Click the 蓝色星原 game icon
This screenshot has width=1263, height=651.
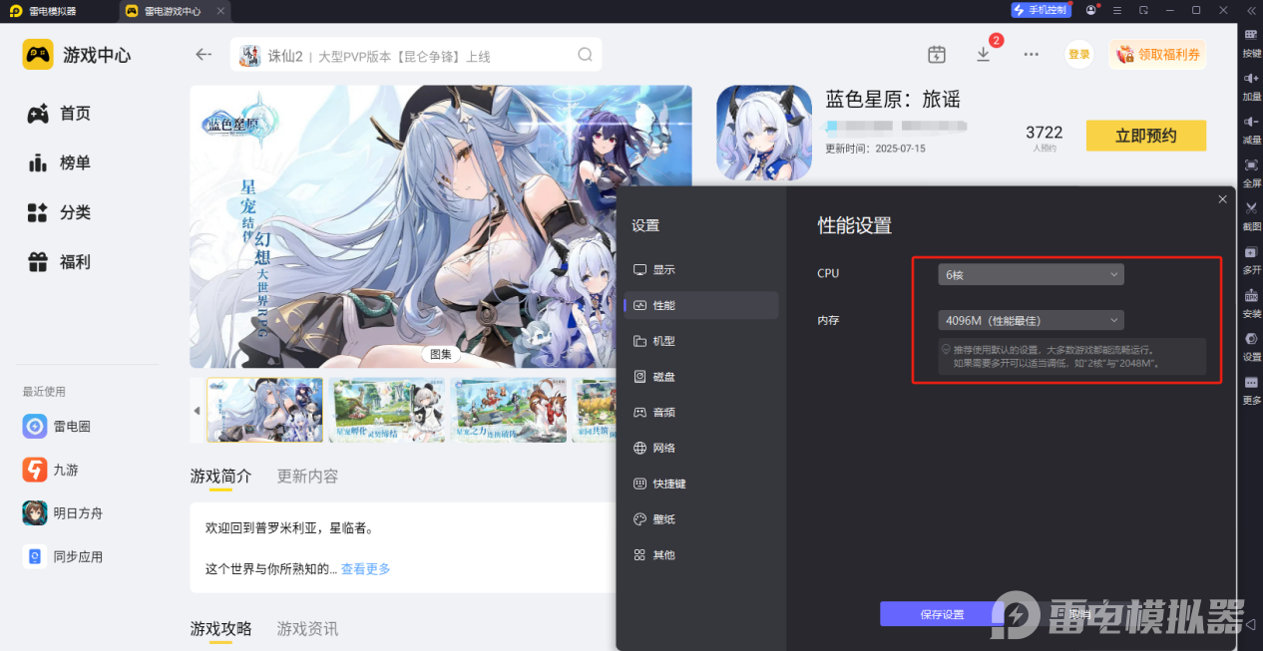click(x=764, y=133)
